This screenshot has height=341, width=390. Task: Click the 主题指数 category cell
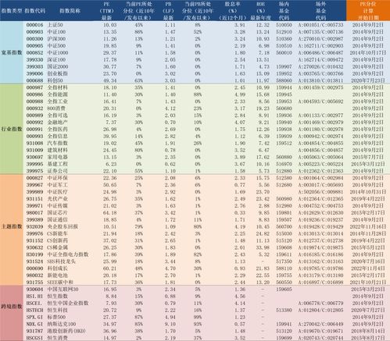pos(12,226)
